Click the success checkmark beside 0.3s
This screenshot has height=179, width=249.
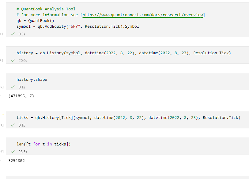tap(13, 34)
